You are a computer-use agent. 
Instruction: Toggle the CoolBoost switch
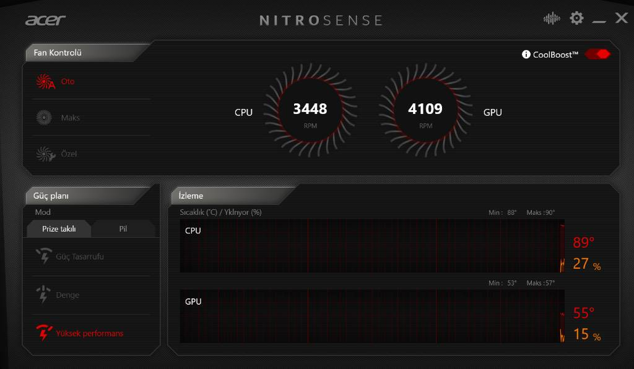tap(597, 54)
